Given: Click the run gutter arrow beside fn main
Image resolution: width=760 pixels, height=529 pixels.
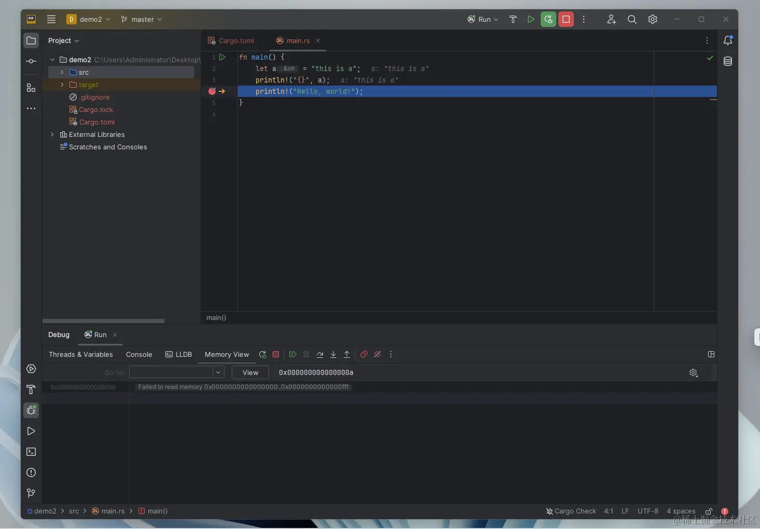Looking at the screenshot, I should coord(222,57).
